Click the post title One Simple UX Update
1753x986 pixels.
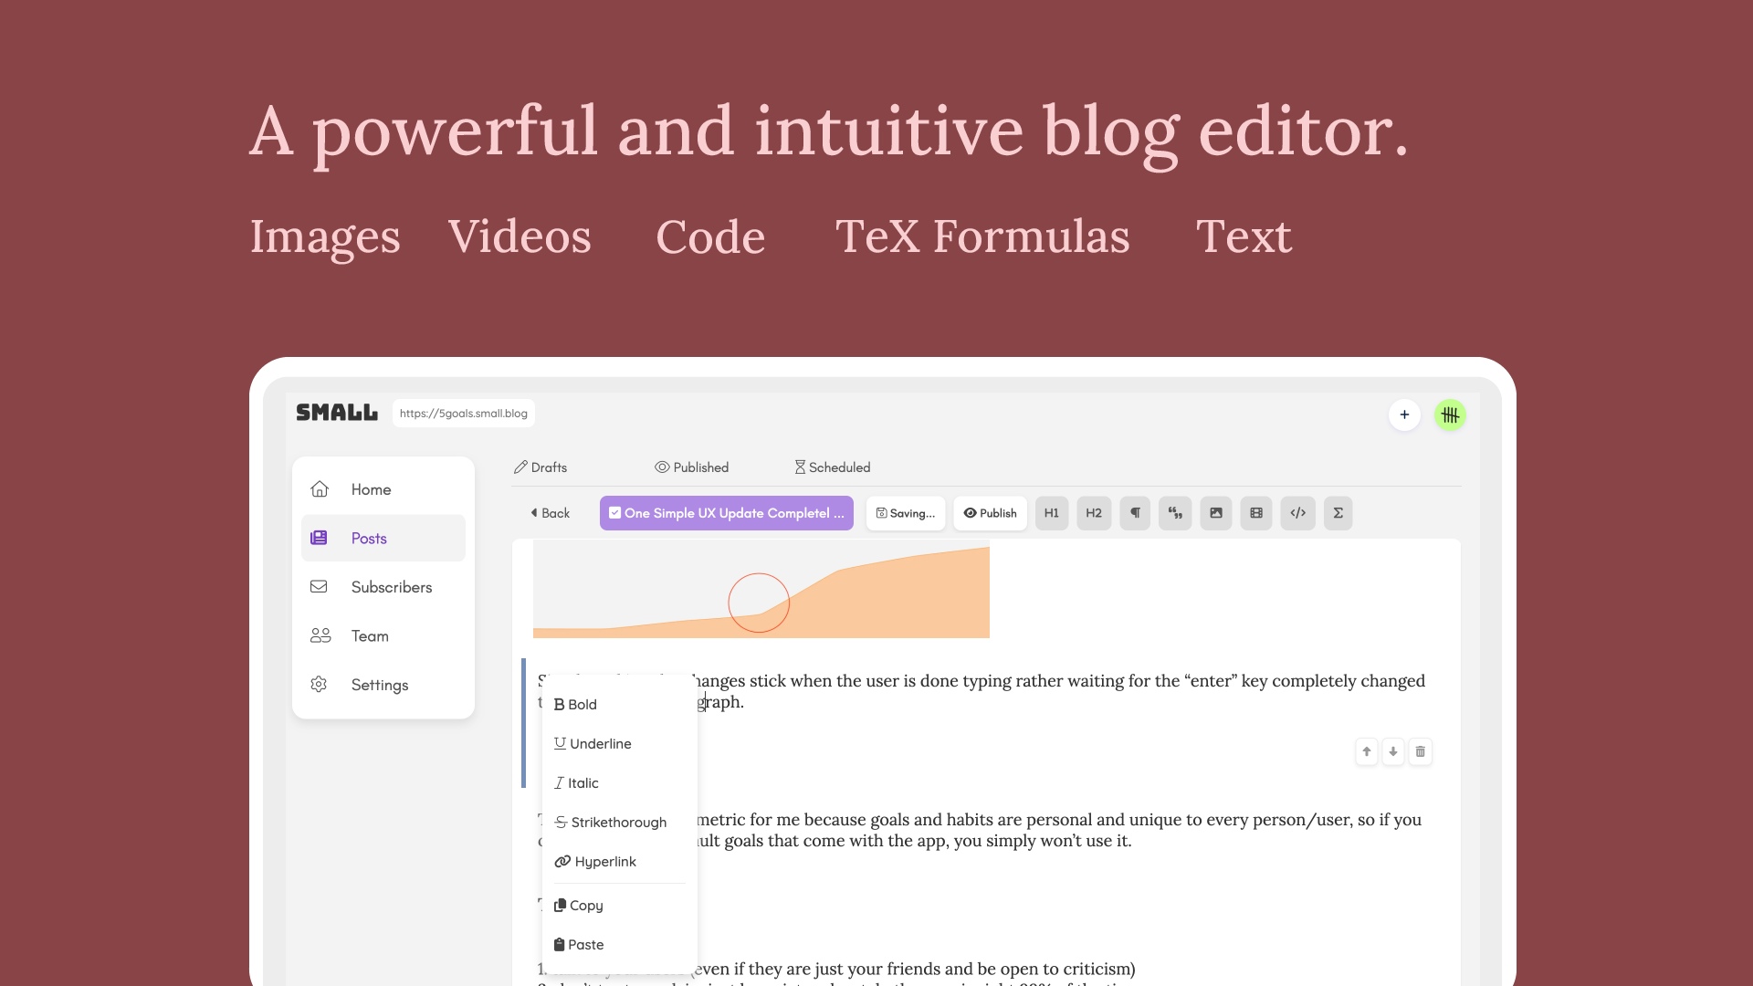click(x=727, y=513)
